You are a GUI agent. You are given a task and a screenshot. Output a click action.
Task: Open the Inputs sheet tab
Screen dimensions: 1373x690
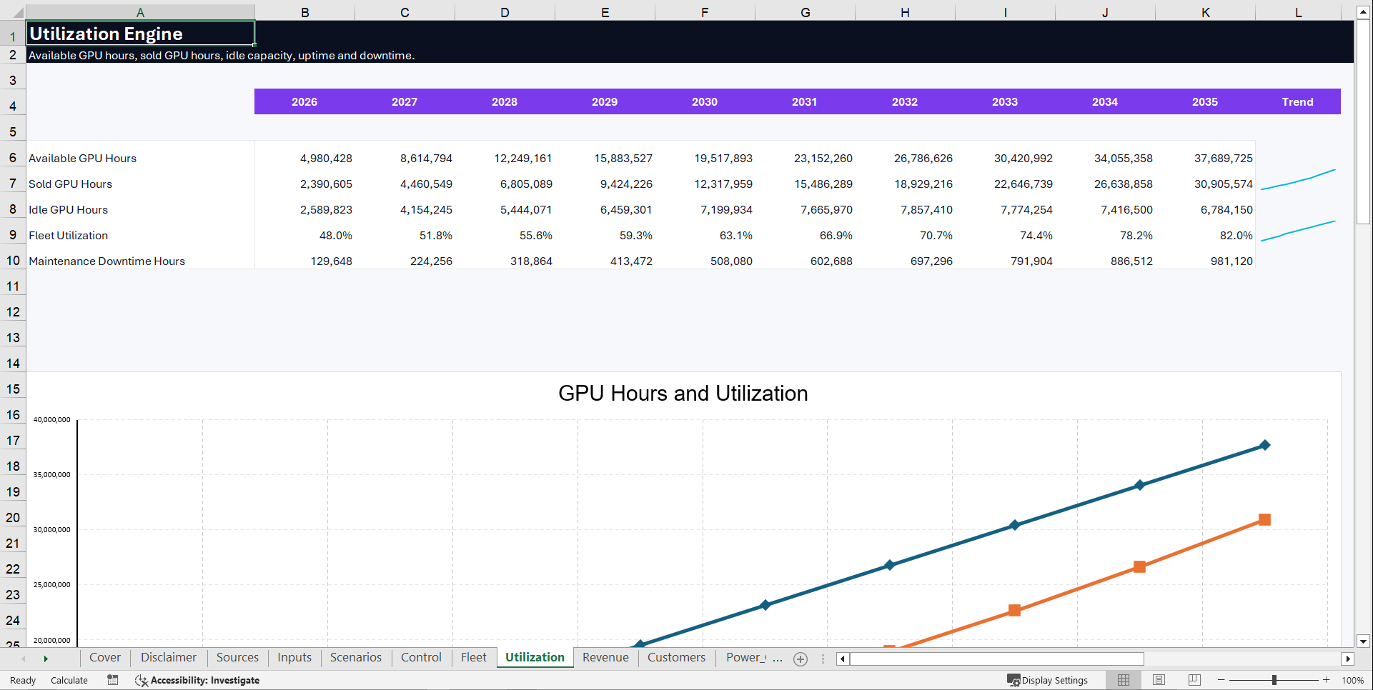pyautogui.click(x=294, y=657)
